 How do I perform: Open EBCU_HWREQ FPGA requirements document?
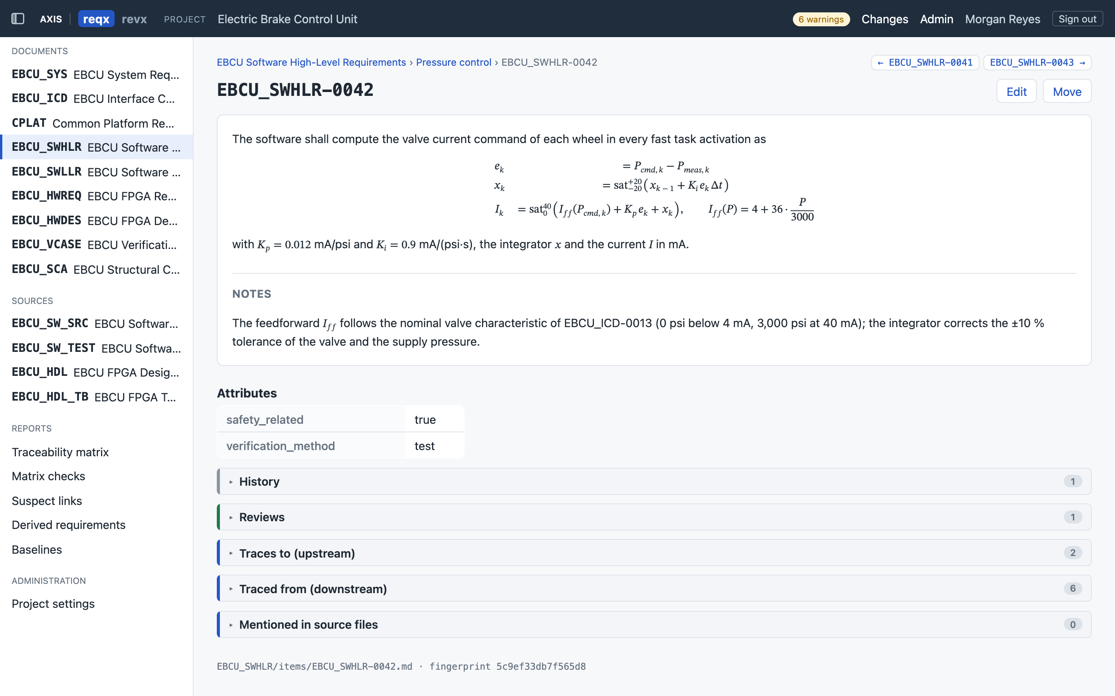[x=96, y=196]
